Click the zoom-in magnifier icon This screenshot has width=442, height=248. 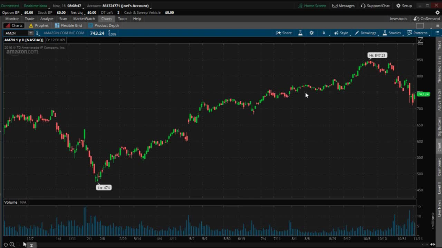coord(12,245)
